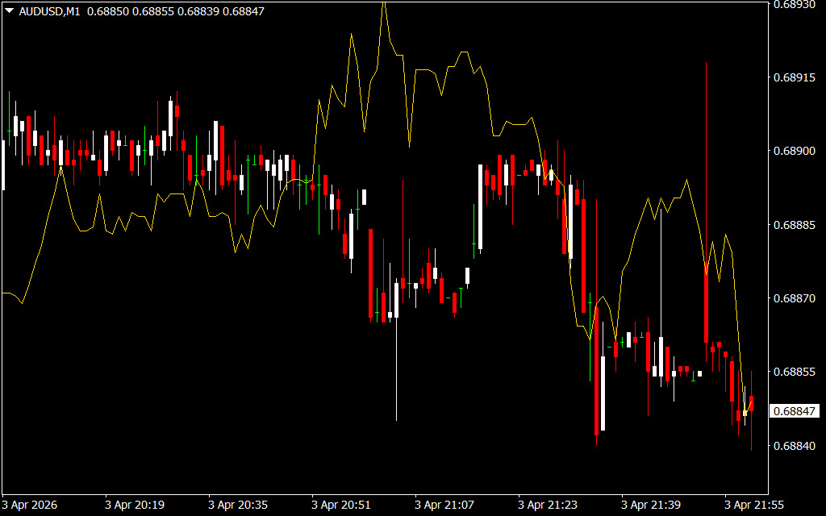The image size is (826, 516).
Task: Select the 3 Apr 20:19 time marker
Action: tap(135, 506)
